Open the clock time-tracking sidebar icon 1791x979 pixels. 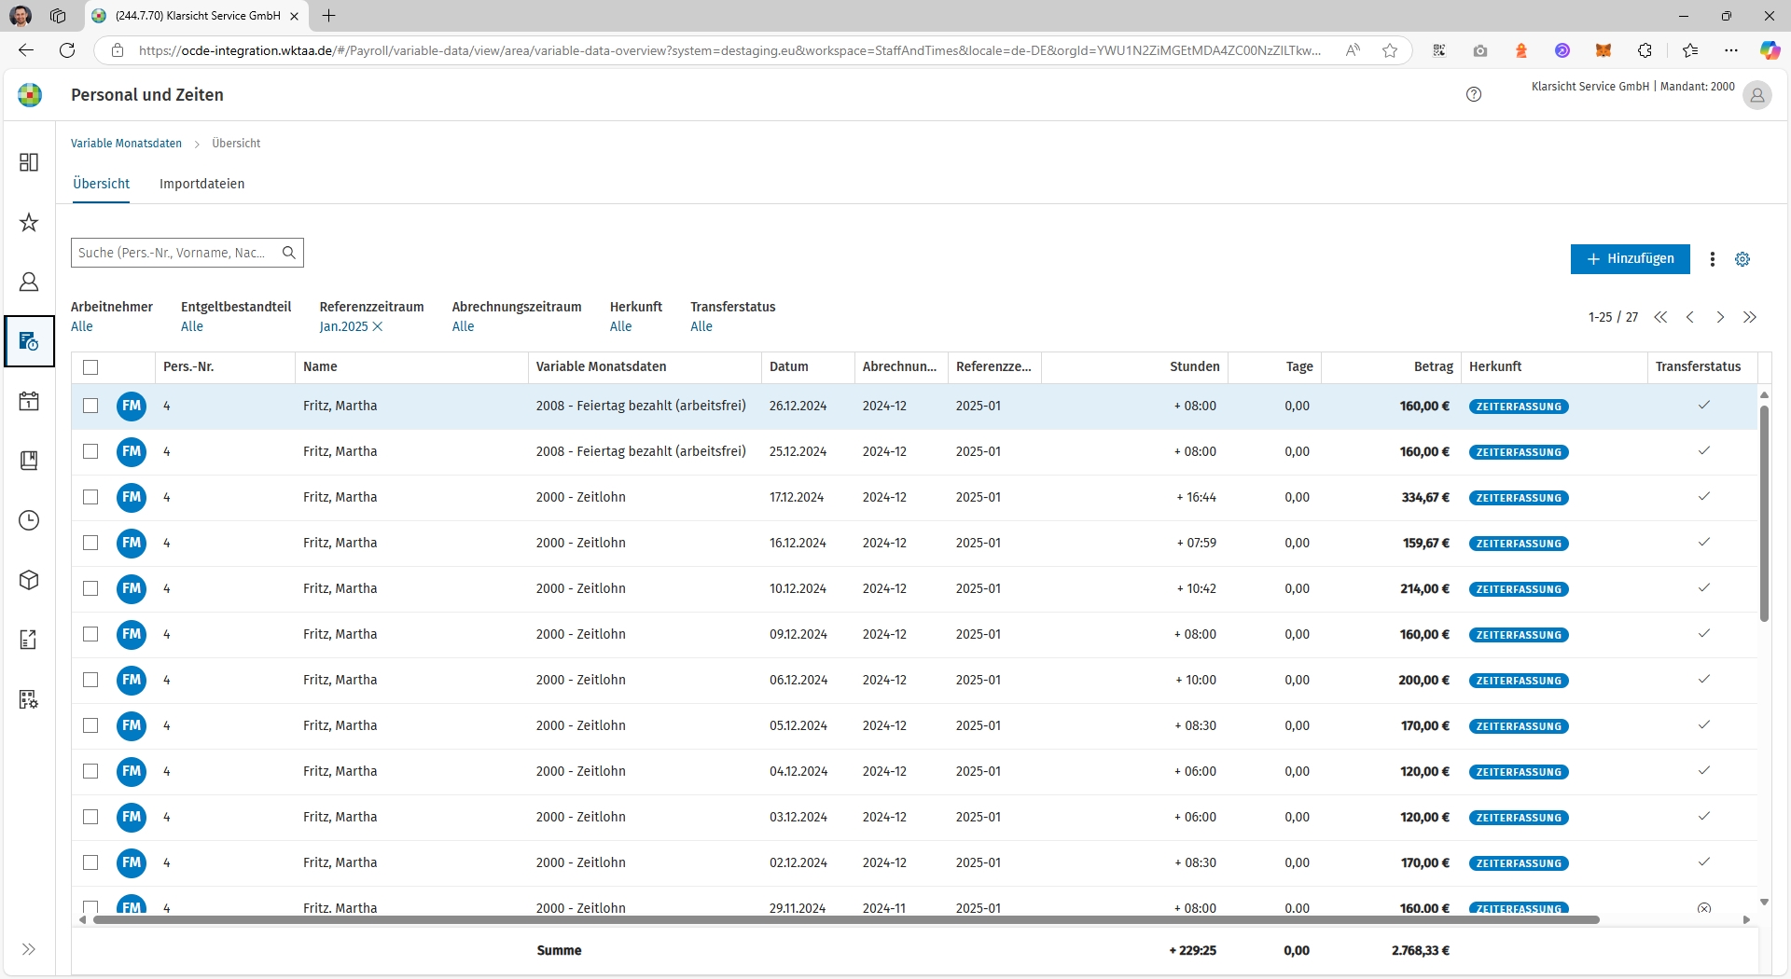(x=29, y=520)
